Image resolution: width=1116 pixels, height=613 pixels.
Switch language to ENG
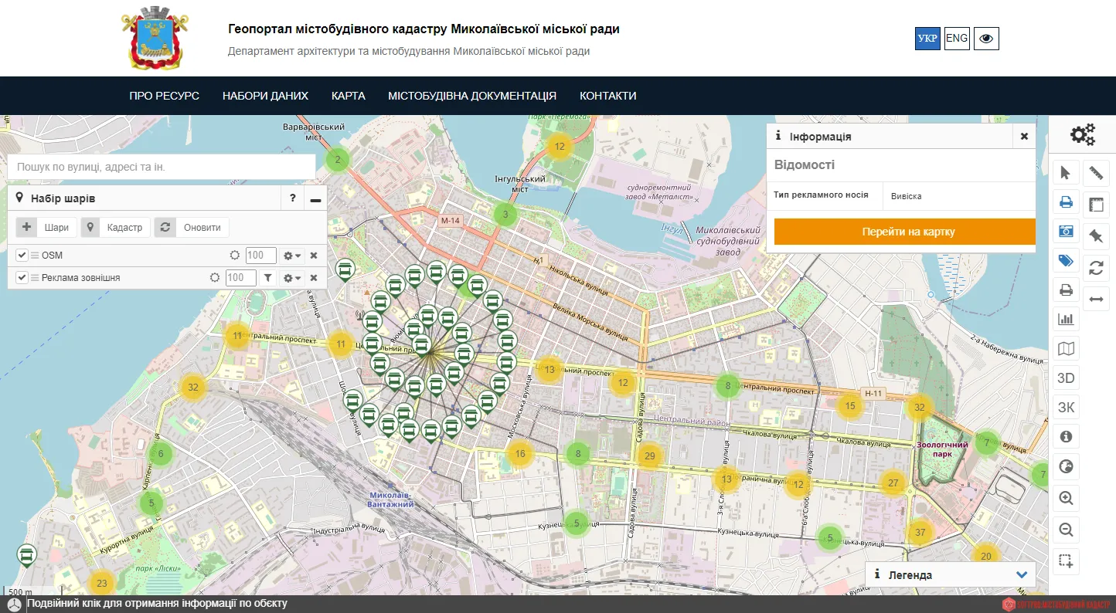pos(957,39)
